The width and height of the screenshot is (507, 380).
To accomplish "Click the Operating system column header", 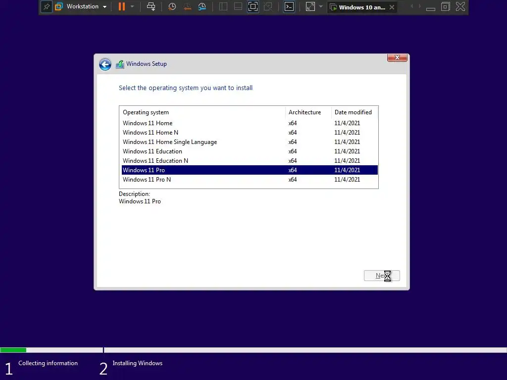I will (x=203, y=112).
